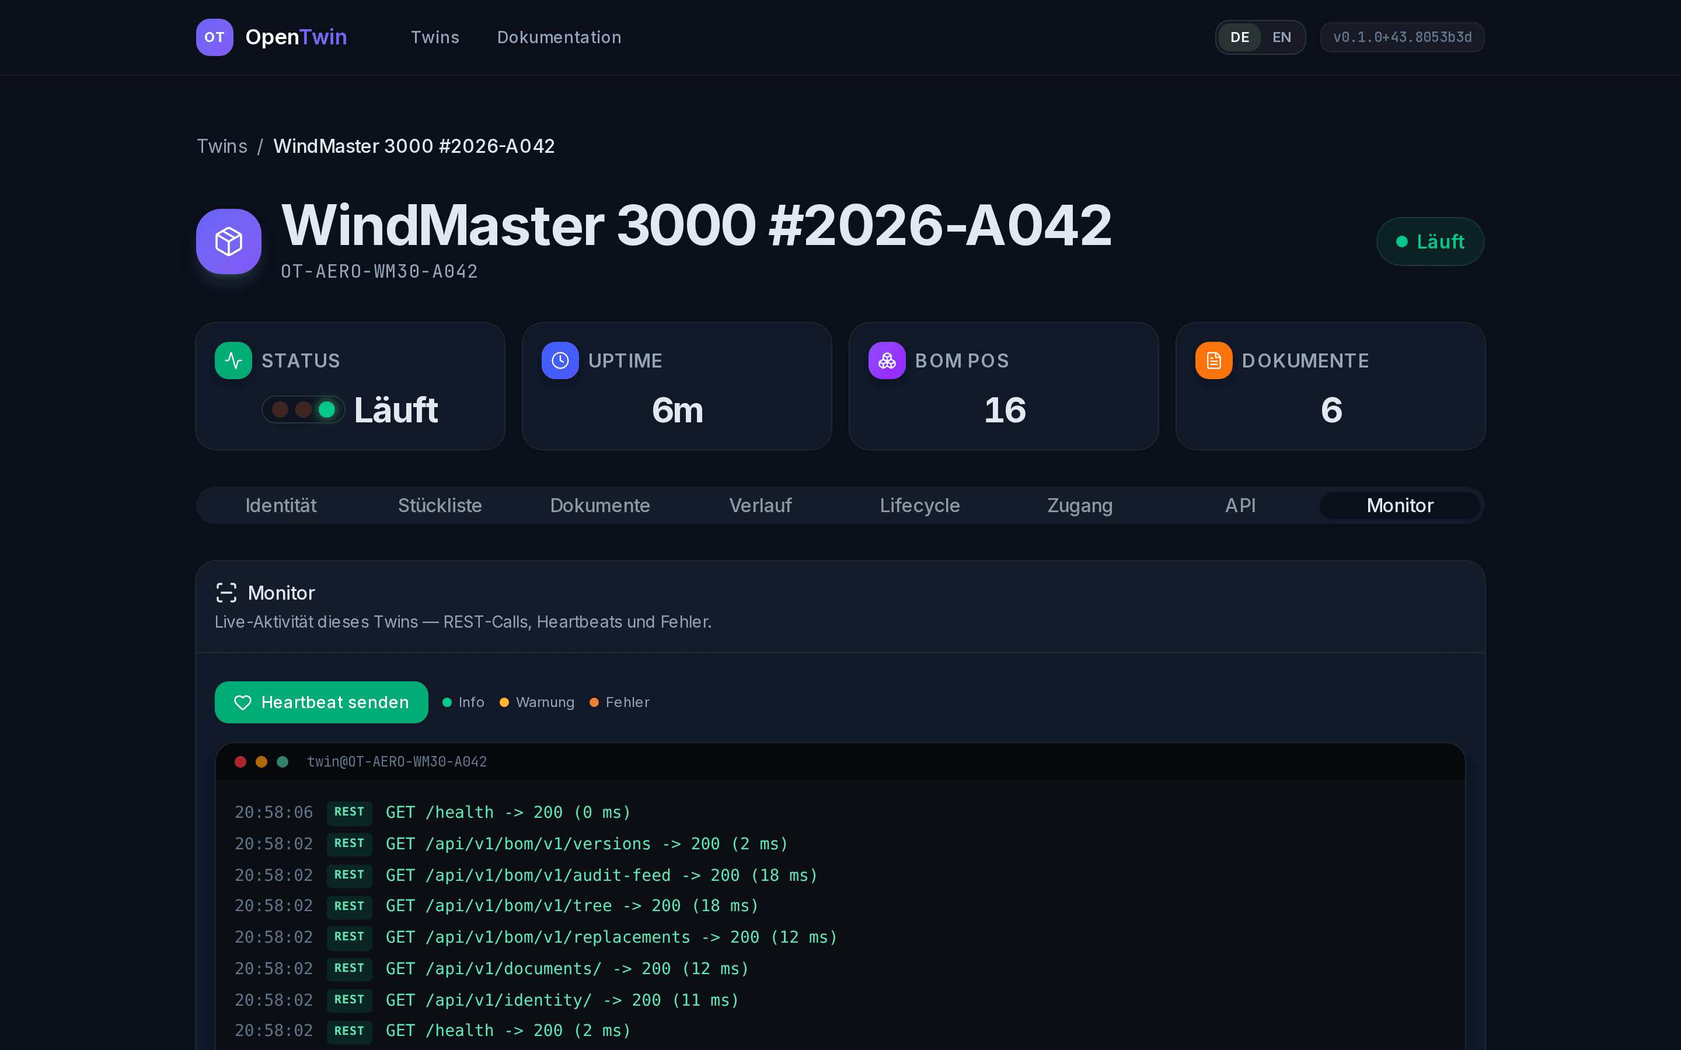Click the yellow dot in terminal header
Image resolution: width=1681 pixels, height=1050 pixels.
point(261,762)
